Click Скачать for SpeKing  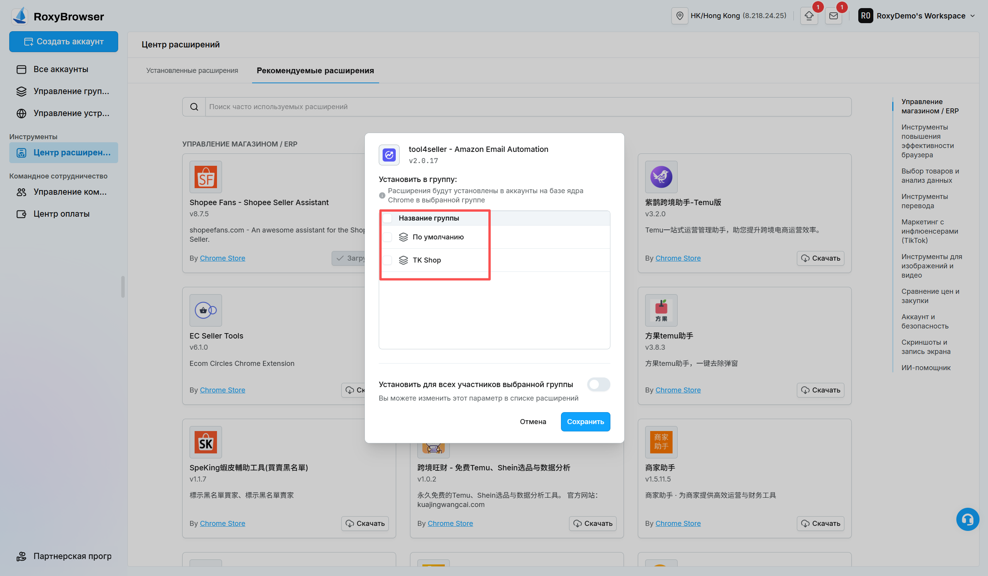point(364,524)
